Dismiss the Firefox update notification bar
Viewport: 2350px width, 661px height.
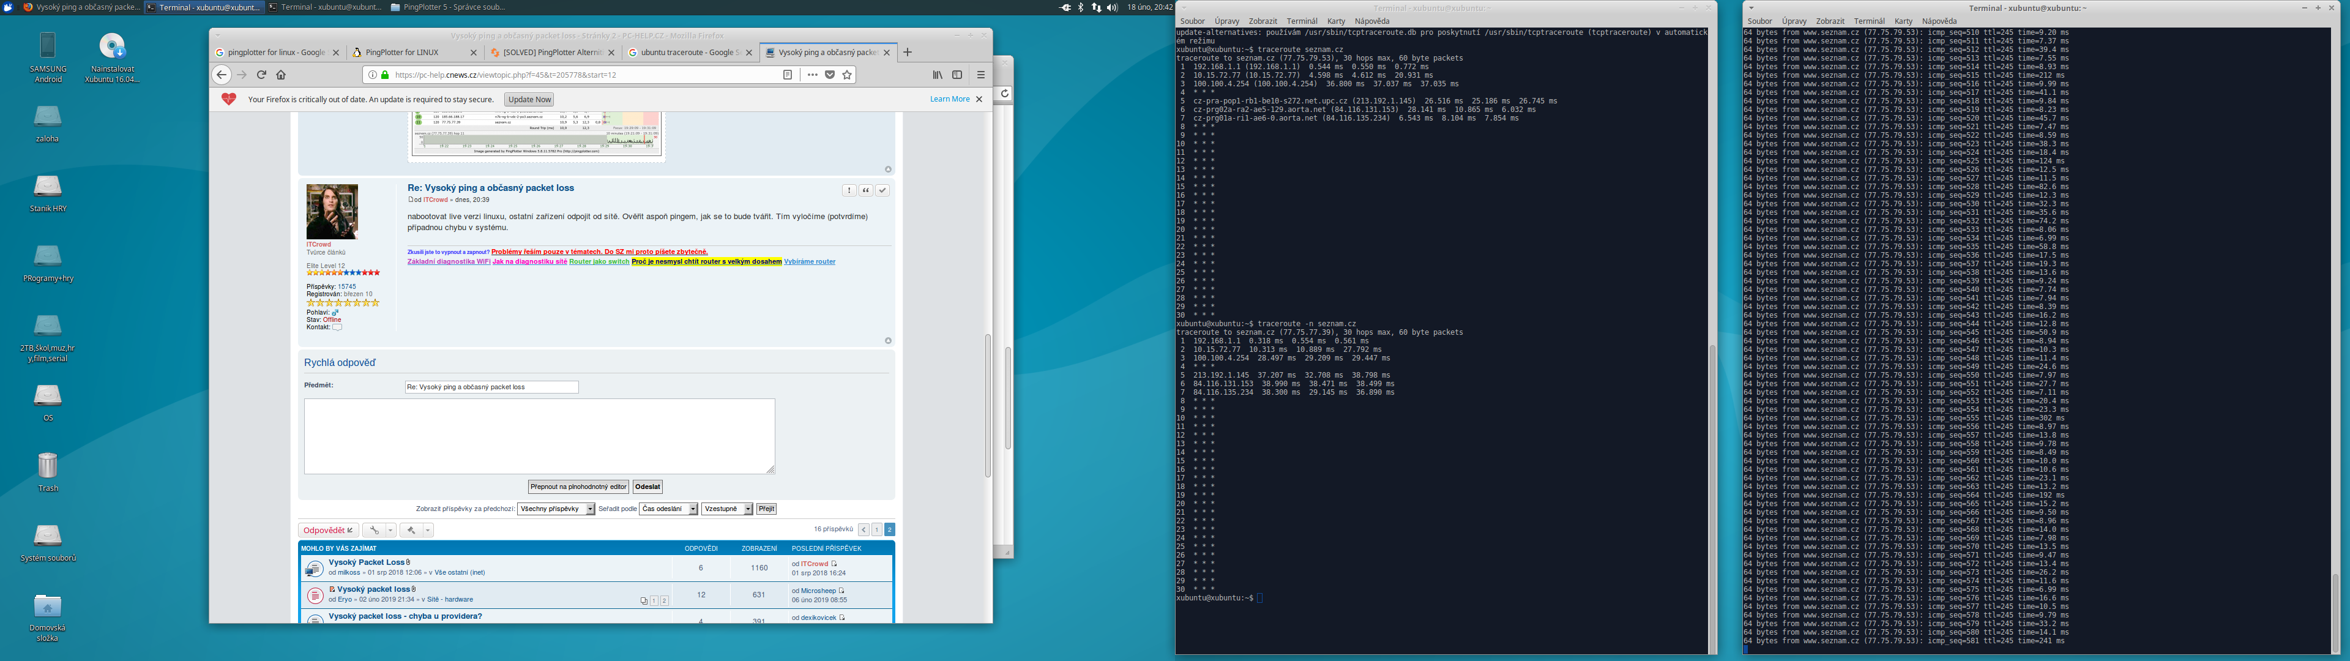point(980,100)
